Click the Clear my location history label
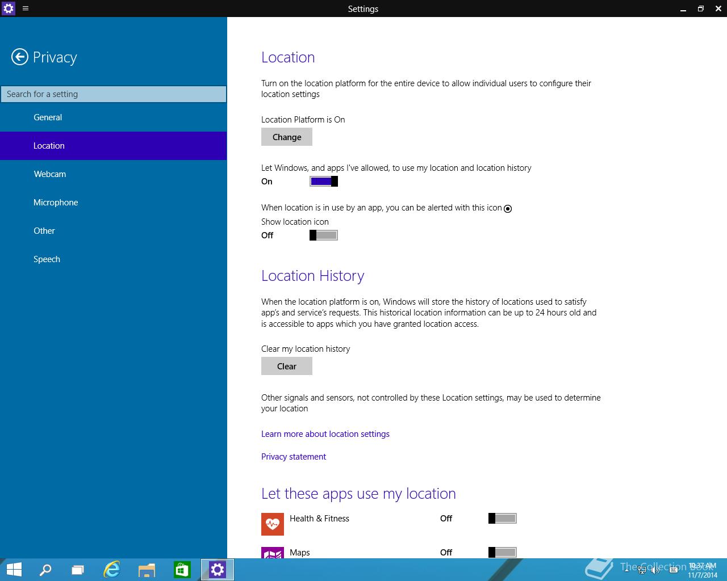Image resolution: width=727 pixels, height=581 pixels. tap(306, 349)
